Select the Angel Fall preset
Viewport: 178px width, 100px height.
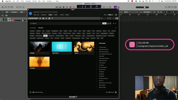(102, 74)
